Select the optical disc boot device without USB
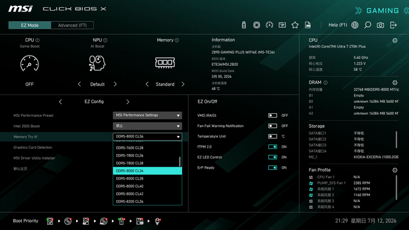This screenshot has height=230, width=409. pos(68,221)
